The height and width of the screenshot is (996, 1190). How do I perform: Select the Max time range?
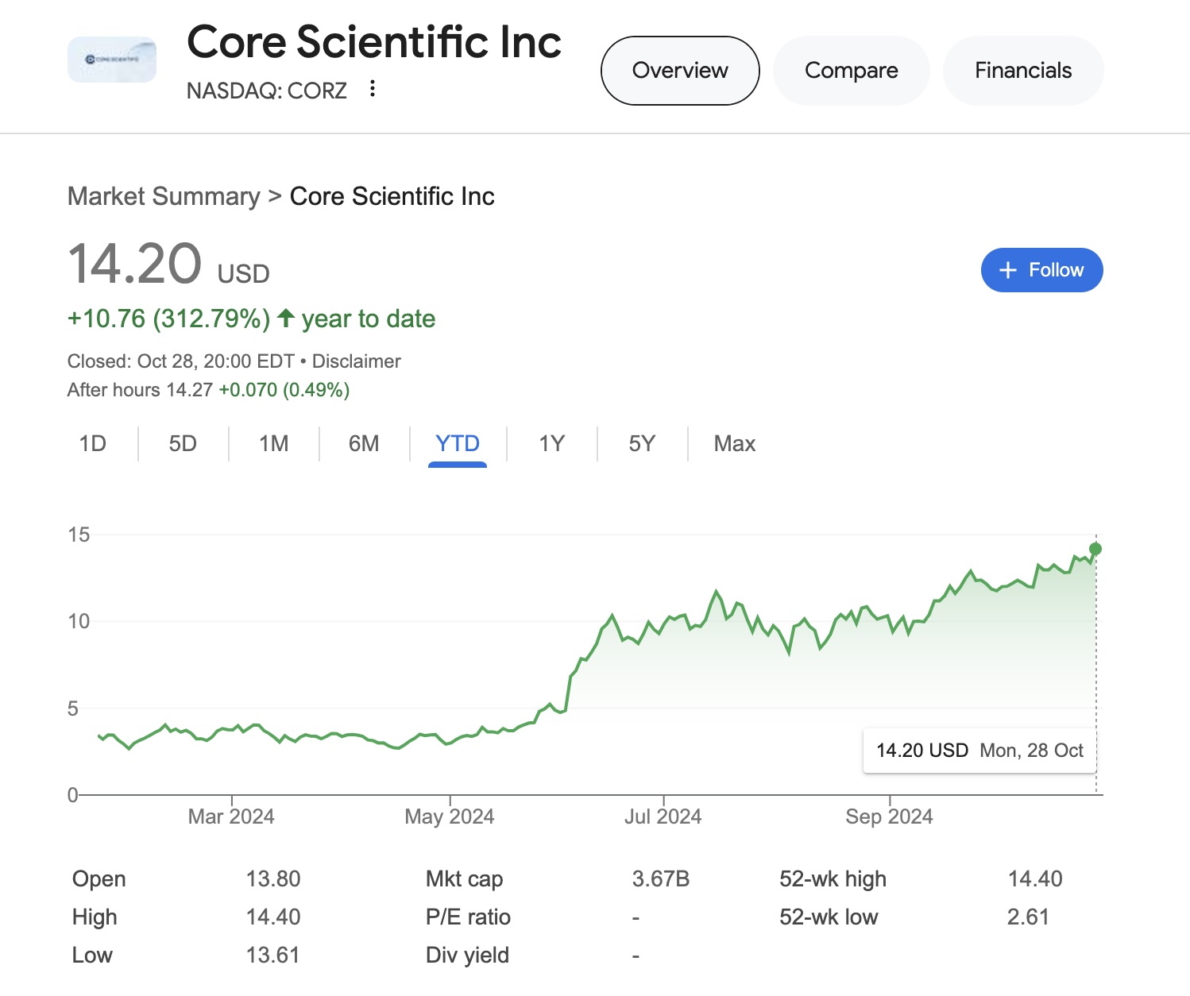click(x=734, y=443)
